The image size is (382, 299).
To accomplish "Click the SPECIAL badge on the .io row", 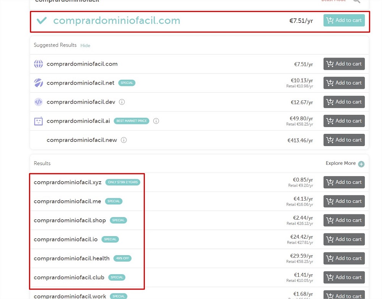I will (110, 239).
